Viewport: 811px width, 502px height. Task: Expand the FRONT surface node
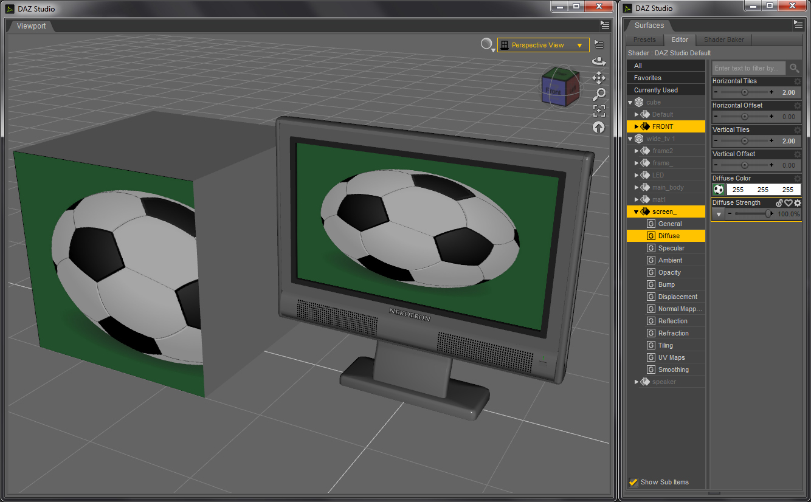coord(637,126)
